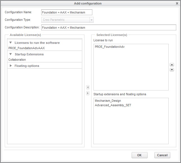Select PROE_FoundationAdvAAX in available licenses
Viewport: 181px width, 163px height.
click(x=27, y=48)
